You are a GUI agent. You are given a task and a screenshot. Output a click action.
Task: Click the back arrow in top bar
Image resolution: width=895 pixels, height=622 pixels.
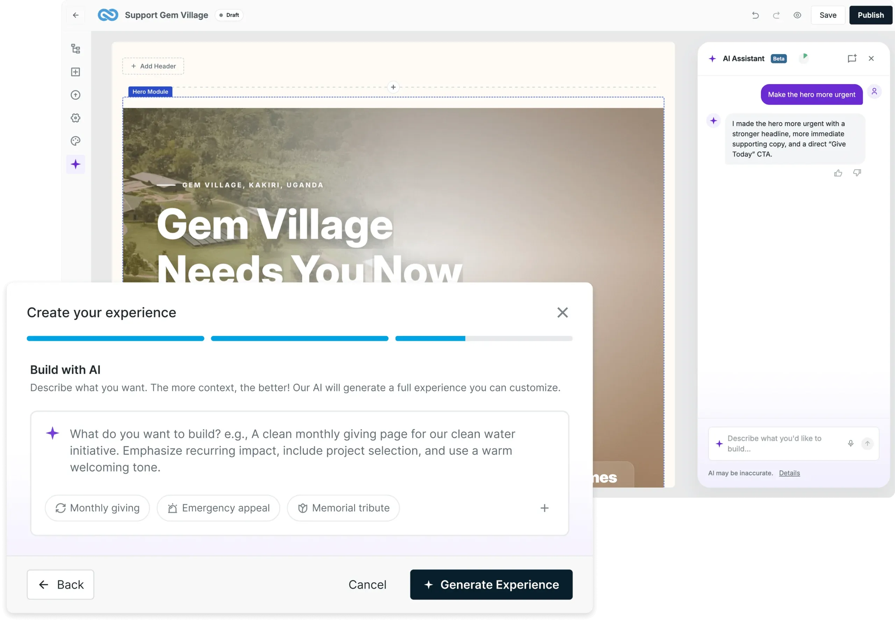click(76, 15)
